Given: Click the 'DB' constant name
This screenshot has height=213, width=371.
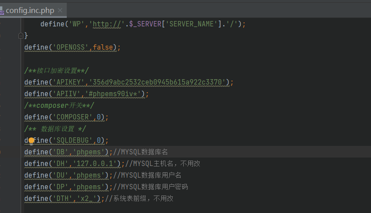Looking at the screenshot, I should (60, 152).
